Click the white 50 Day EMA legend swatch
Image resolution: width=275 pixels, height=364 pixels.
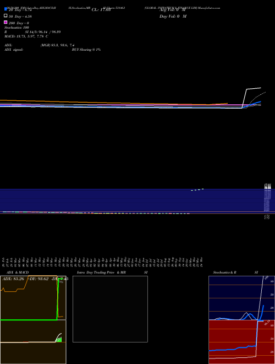tap(5, 16)
